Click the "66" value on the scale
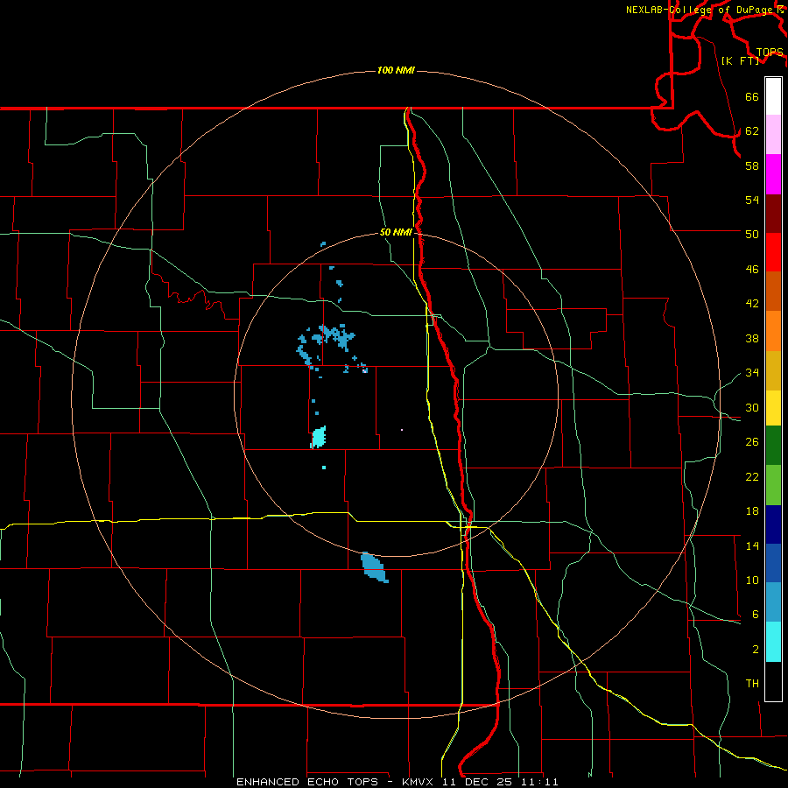 coord(752,96)
